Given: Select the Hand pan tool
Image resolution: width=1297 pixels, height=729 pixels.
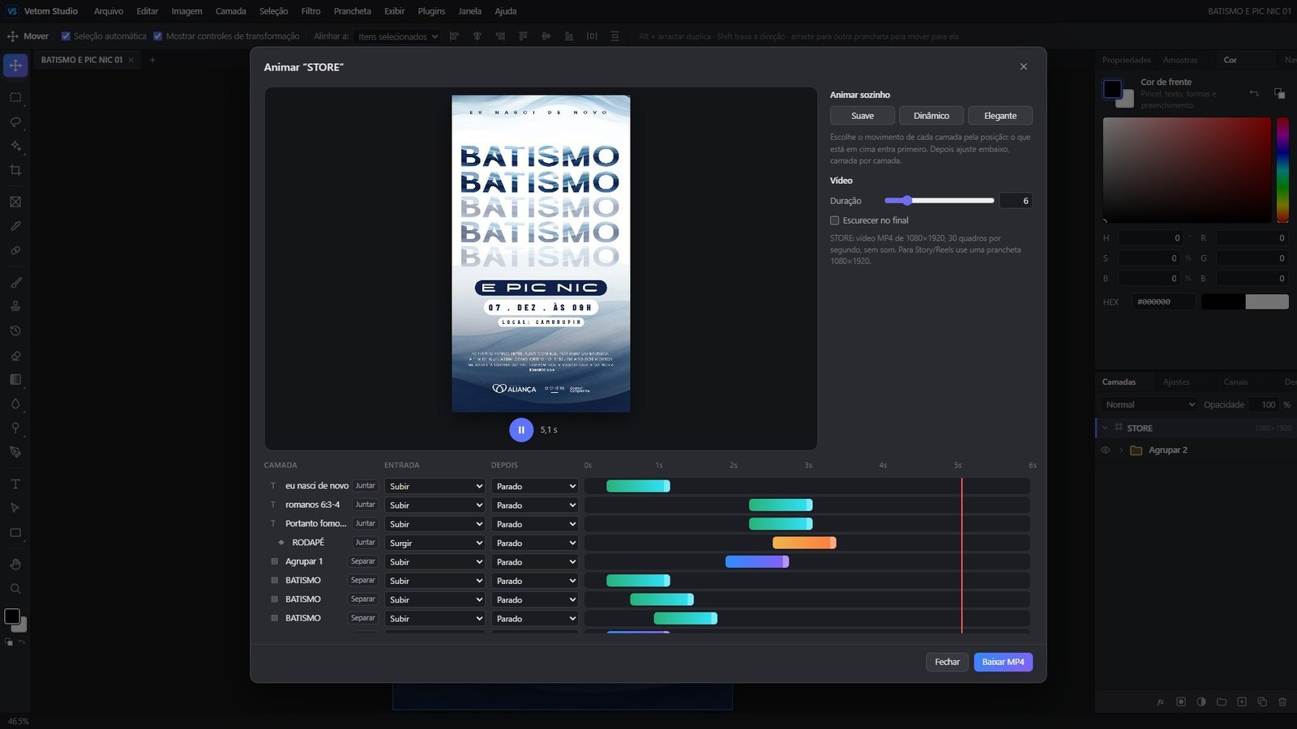Looking at the screenshot, I should click(x=15, y=565).
